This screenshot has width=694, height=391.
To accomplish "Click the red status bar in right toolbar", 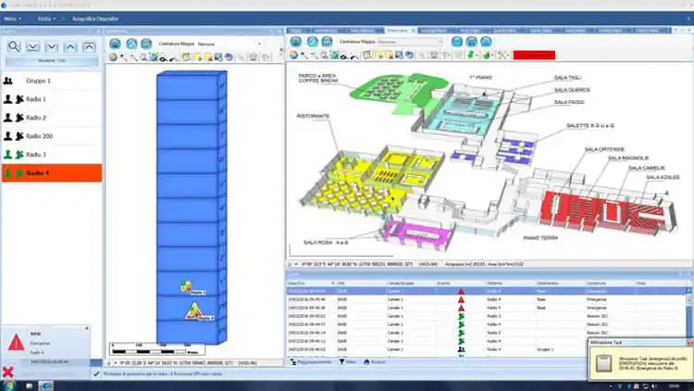I will click(535, 57).
